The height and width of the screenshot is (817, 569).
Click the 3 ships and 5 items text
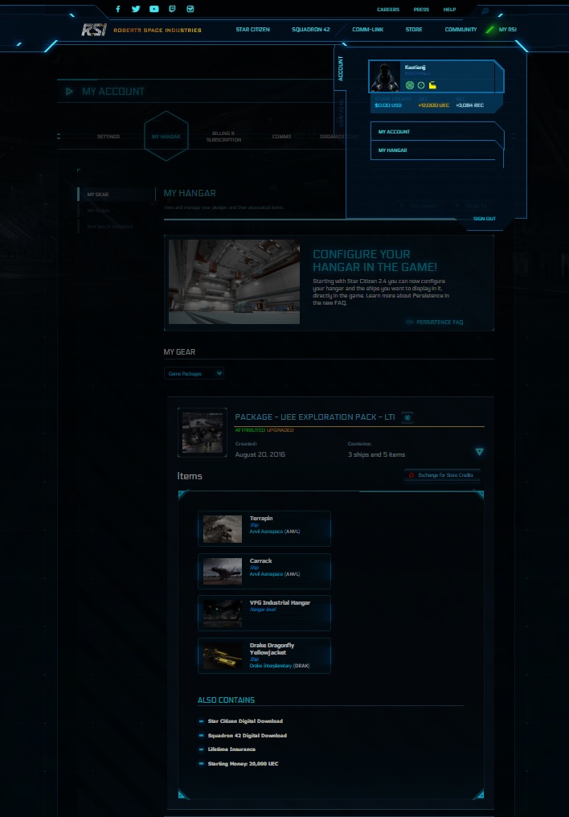coord(376,455)
